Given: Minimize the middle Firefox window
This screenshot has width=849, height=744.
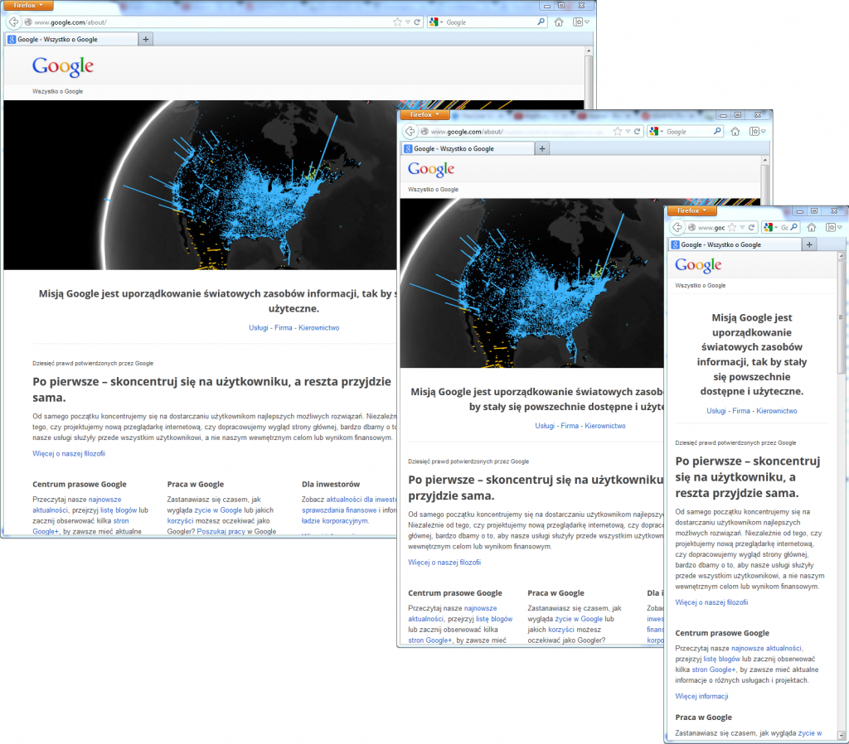Looking at the screenshot, I should [x=723, y=114].
